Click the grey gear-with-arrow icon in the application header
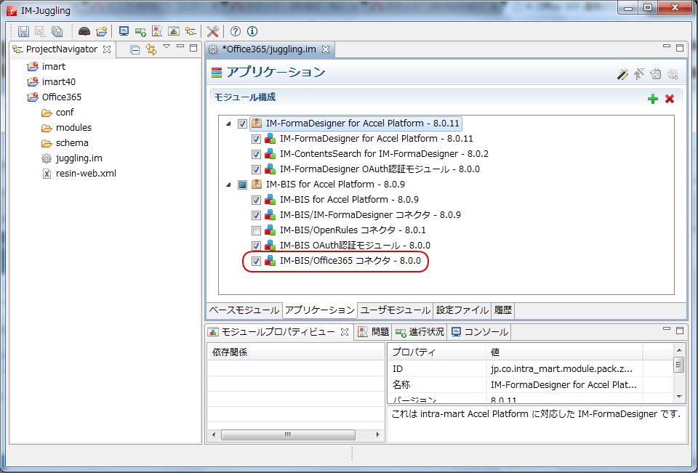This screenshot has height=473, width=698. (x=673, y=74)
